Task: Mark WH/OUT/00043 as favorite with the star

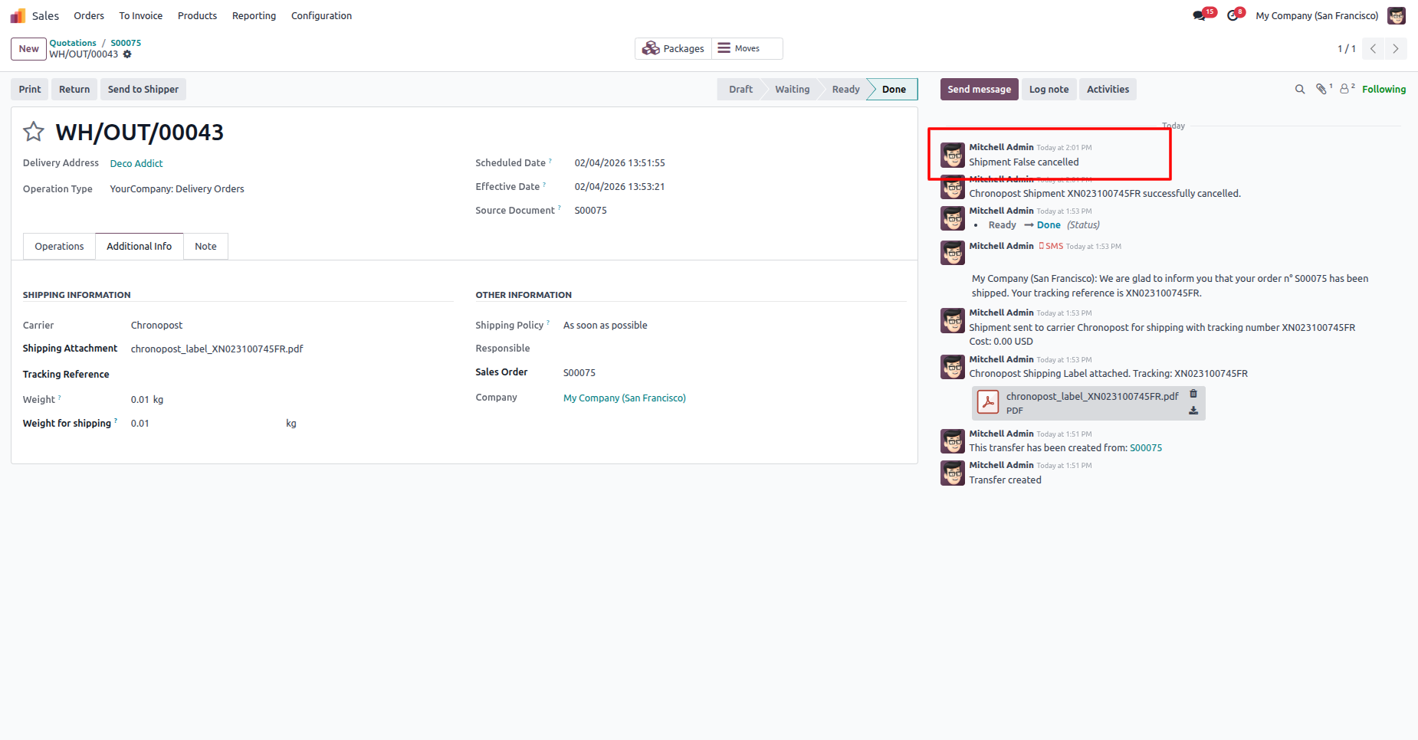Action: pyautogui.click(x=34, y=132)
